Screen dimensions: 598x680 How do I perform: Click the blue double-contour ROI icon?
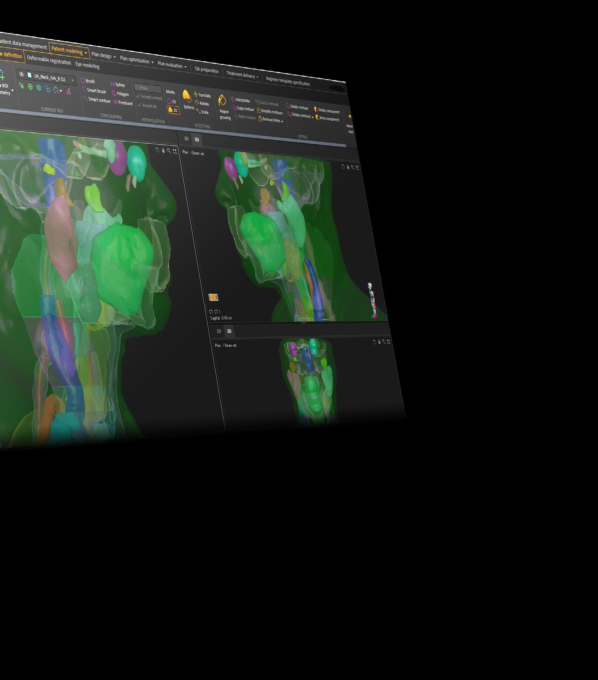pos(48,89)
